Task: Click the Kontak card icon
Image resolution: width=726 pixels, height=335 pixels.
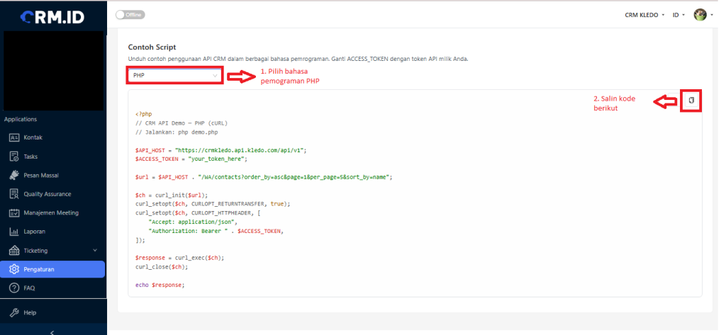Action: point(14,137)
